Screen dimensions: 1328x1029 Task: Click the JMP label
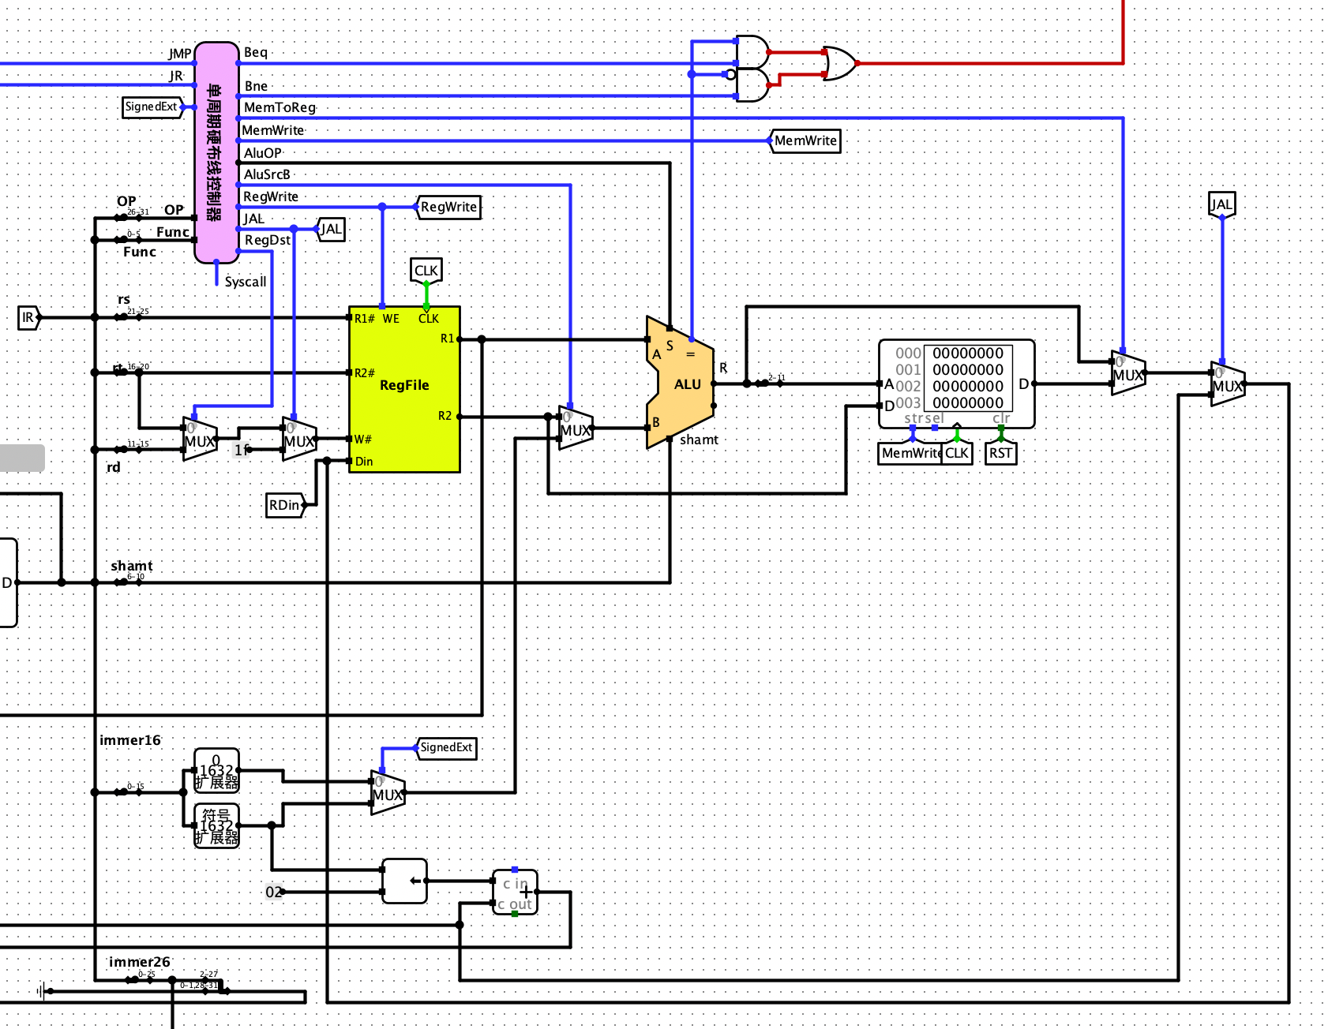[x=180, y=54]
